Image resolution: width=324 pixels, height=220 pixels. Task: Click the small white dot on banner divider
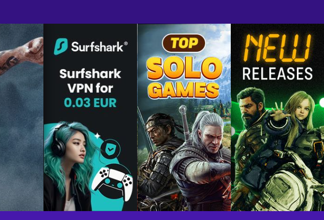pos(233,131)
